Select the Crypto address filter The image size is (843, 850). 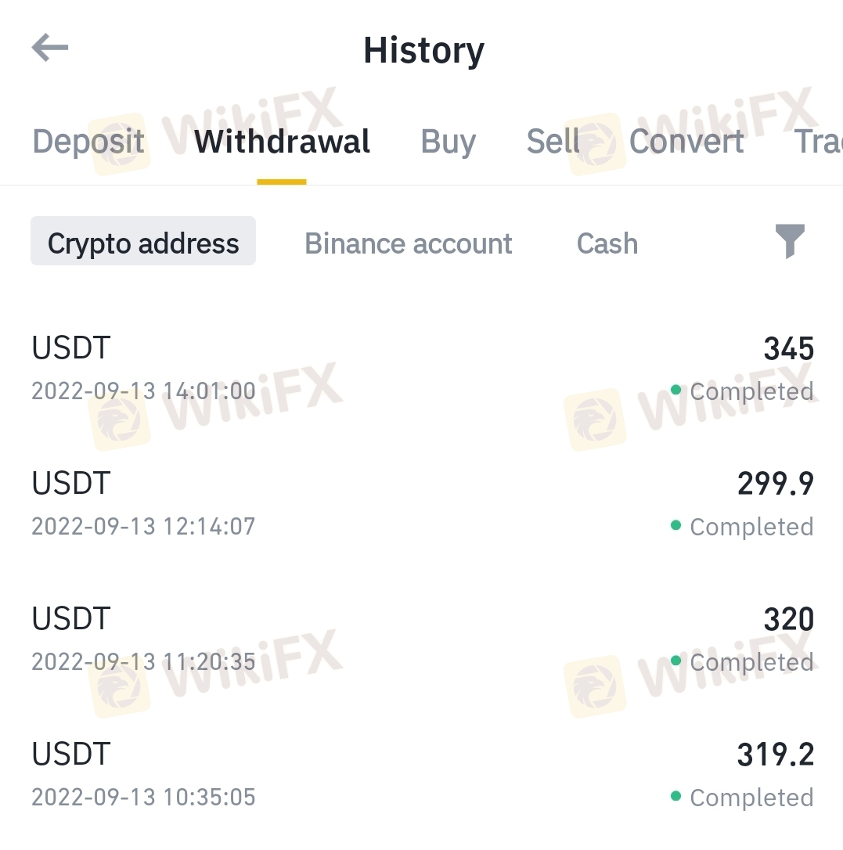[143, 243]
